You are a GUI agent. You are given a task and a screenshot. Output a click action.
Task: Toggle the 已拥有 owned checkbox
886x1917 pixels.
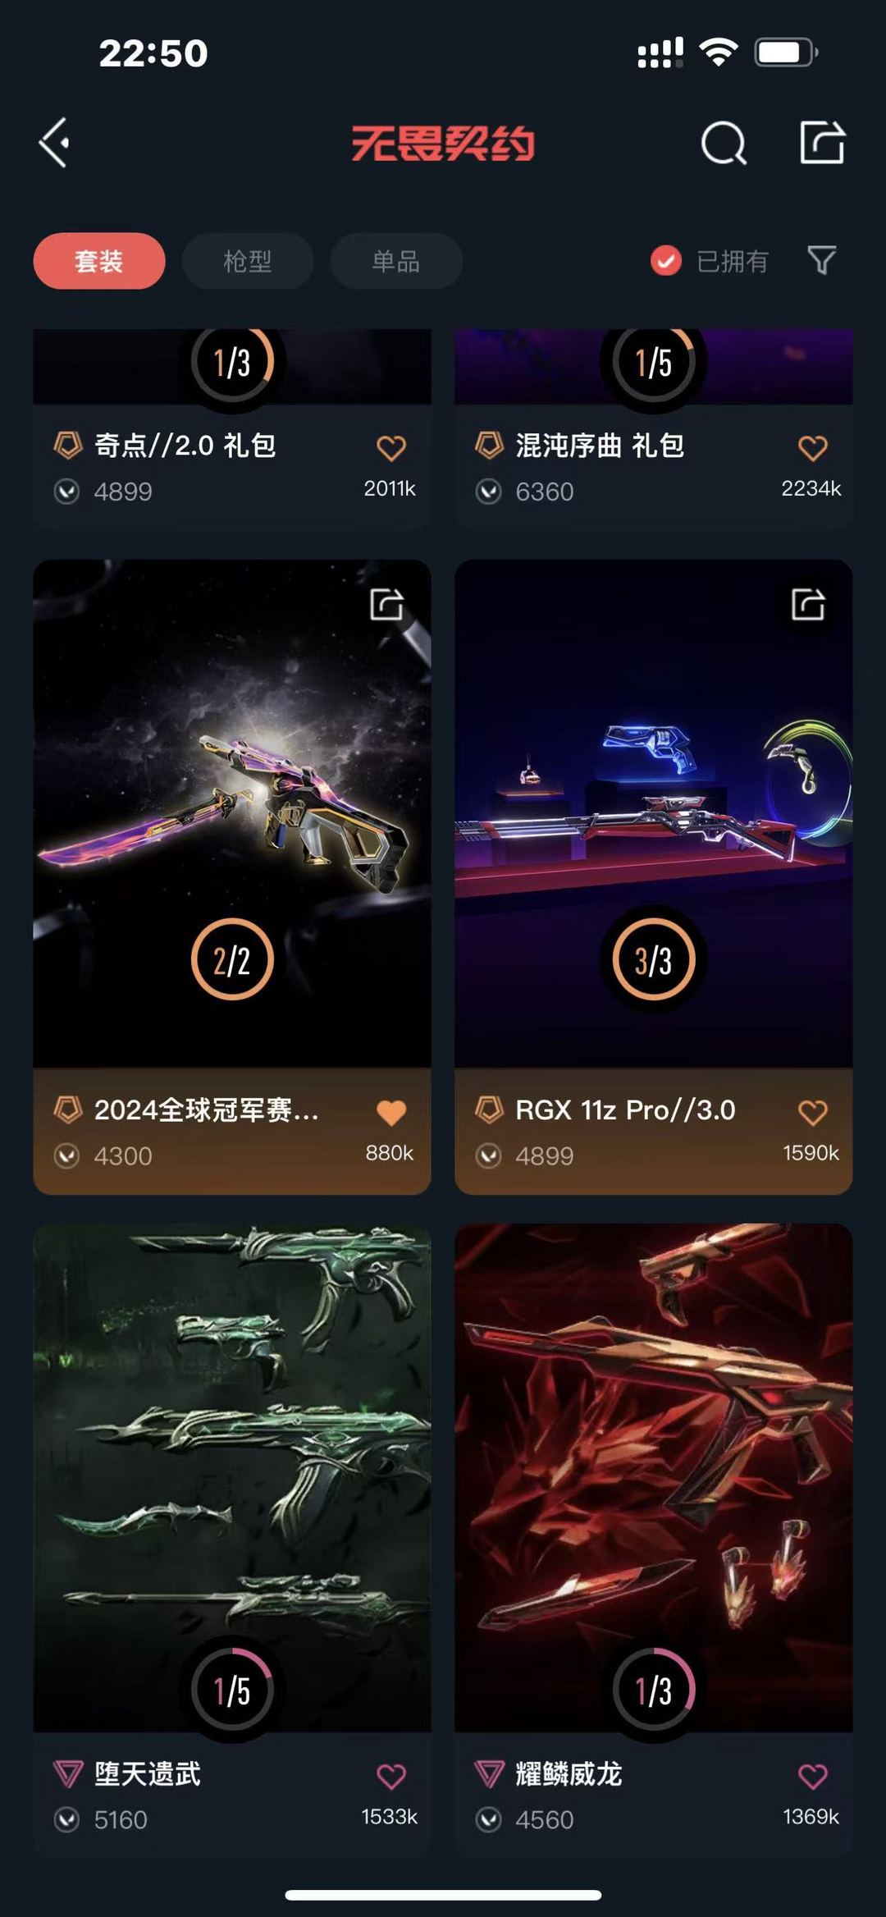point(666,261)
